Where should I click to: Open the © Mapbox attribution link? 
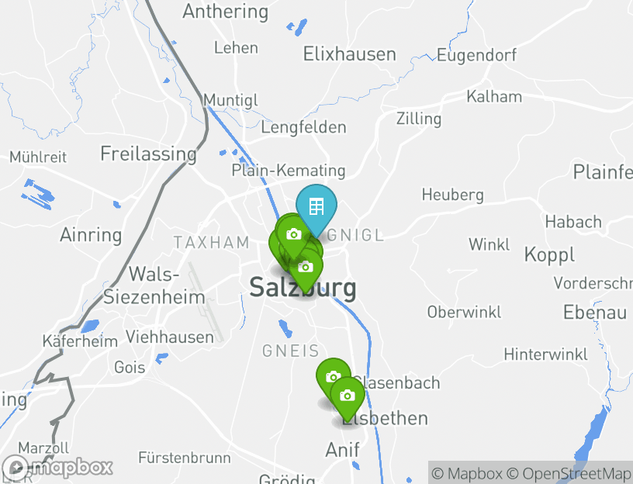(x=467, y=473)
